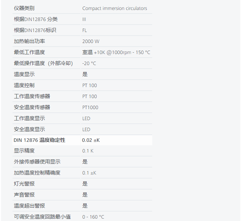241x221 pixels.
Task: Select the -20 °C value cell
Action: [89, 63]
